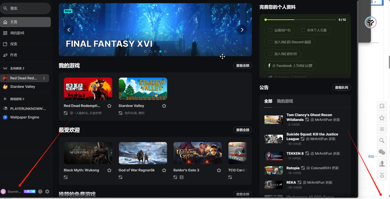
Task: Check the 设置用户名 task checkbox
Action: tap(270, 30)
